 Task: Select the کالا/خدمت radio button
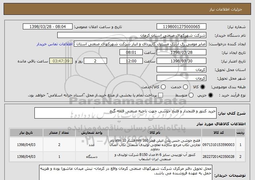[x=163, y=87]
